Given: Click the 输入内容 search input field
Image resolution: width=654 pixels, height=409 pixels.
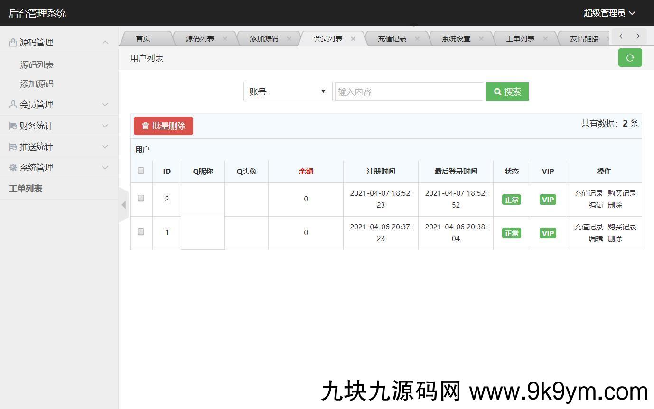Looking at the screenshot, I should (x=409, y=92).
